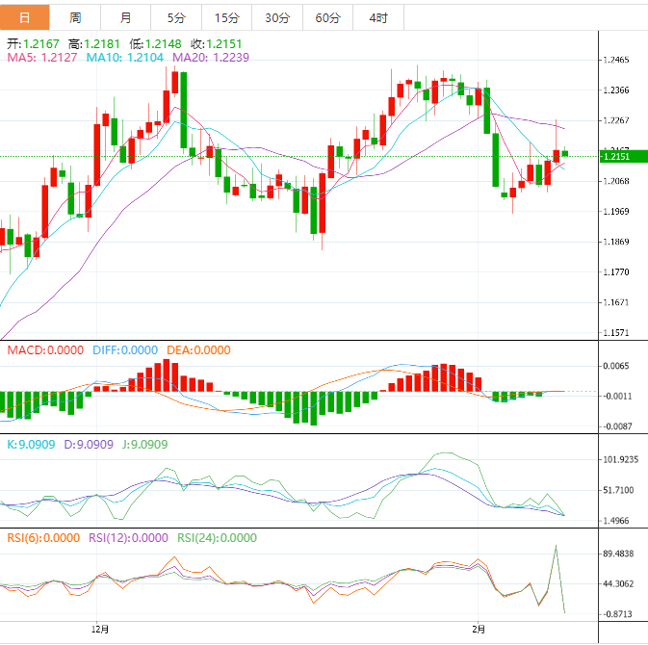Screen dimensions: 648x645
Task: Select the 15分 interval tab
Action: [226, 18]
